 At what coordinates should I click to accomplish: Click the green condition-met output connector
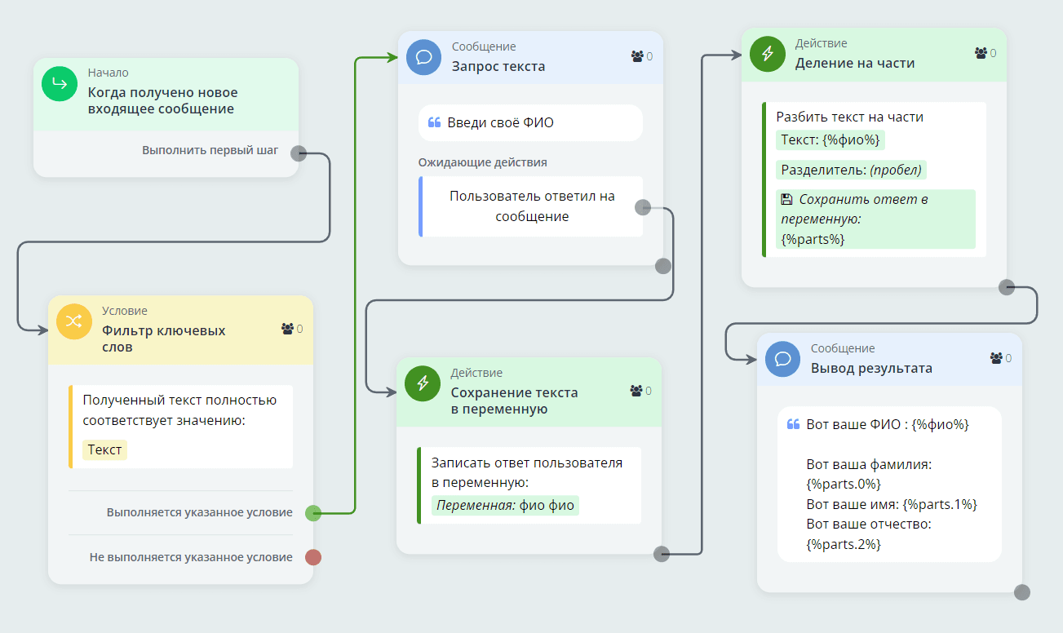[313, 513]
